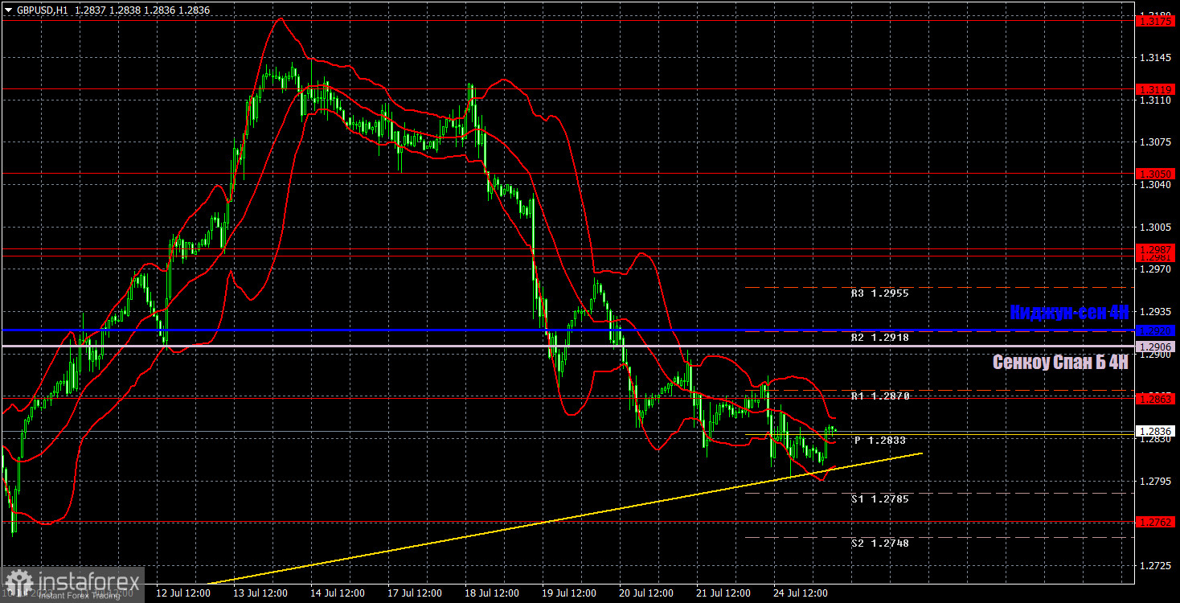Click the Киджун-сен 4H label
This screenshot has height=603, width=1180.
click(x=1069, y=313)
